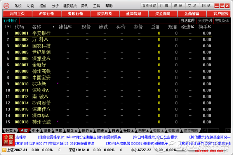Sort by the 现价 column header

coord(86,27)
